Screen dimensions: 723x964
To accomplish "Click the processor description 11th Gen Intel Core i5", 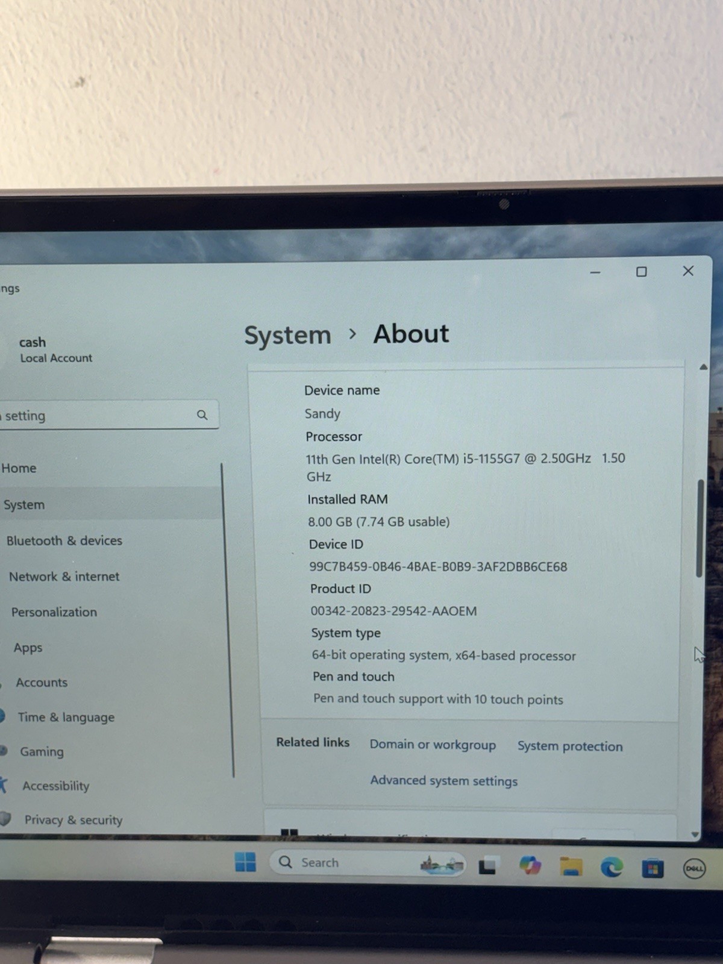I will point(465,468).
